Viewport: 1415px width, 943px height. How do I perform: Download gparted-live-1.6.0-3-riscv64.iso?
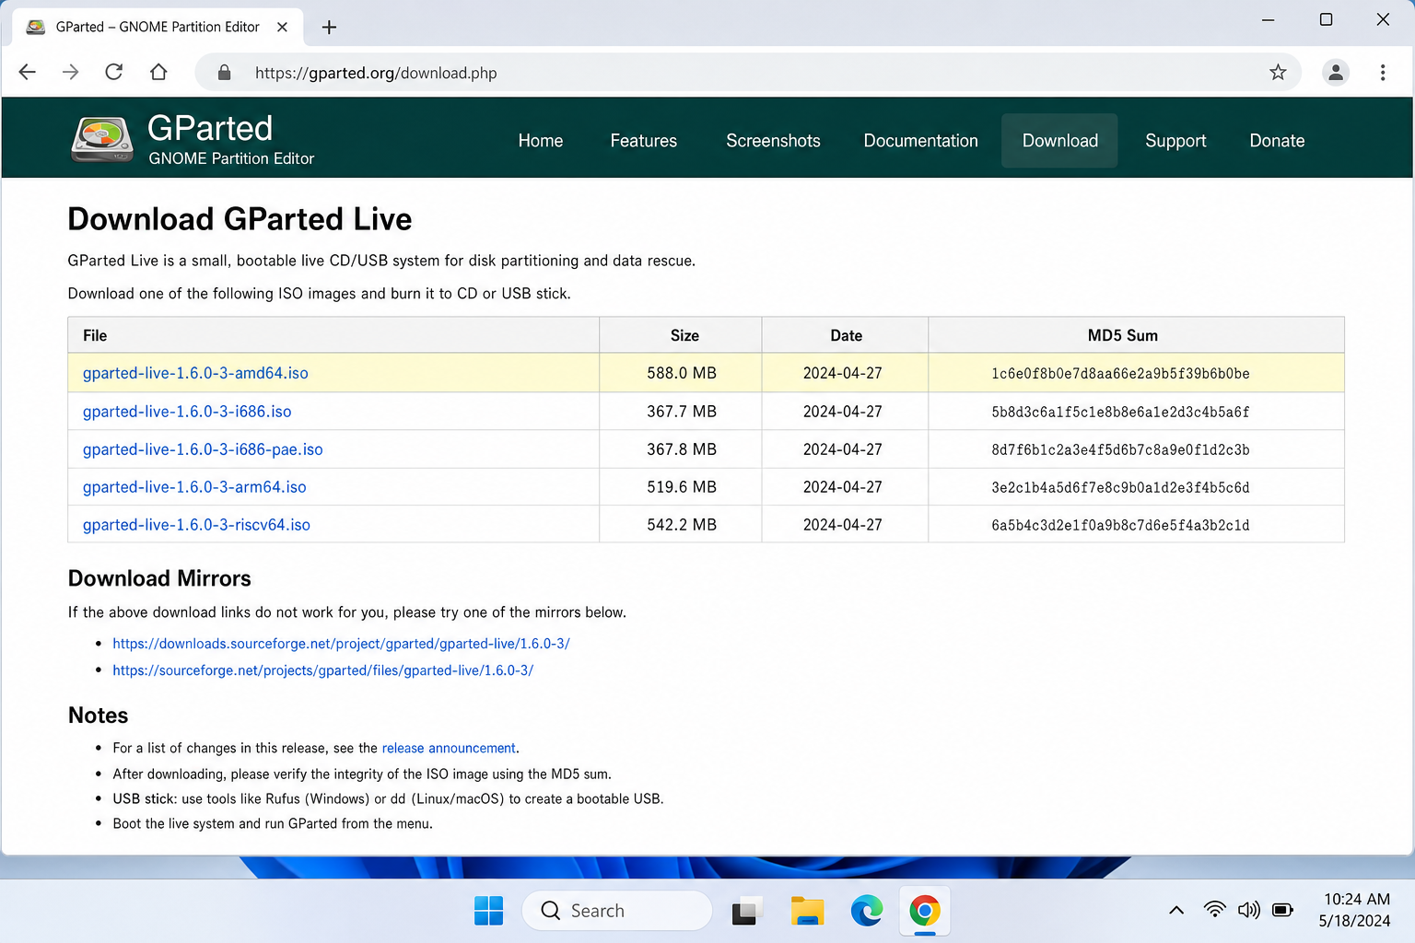pyautogui.click(x=196, y=525)
